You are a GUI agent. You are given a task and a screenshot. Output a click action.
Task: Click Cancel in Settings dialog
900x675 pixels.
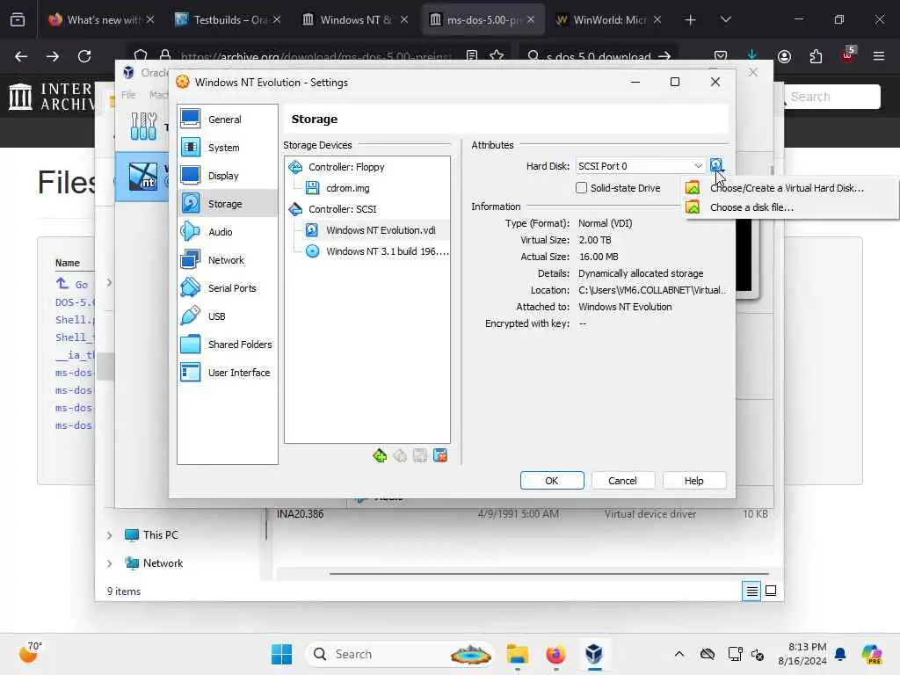click(622, 481)
